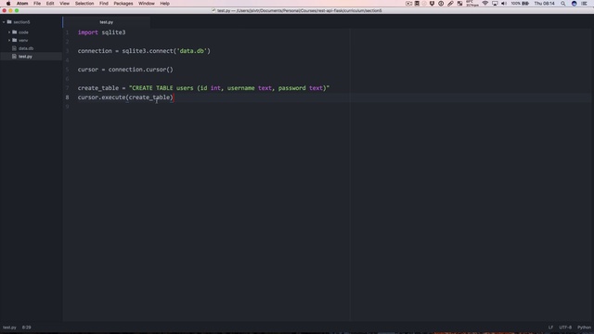Open the Apple menu

click(x=8, y=4)
